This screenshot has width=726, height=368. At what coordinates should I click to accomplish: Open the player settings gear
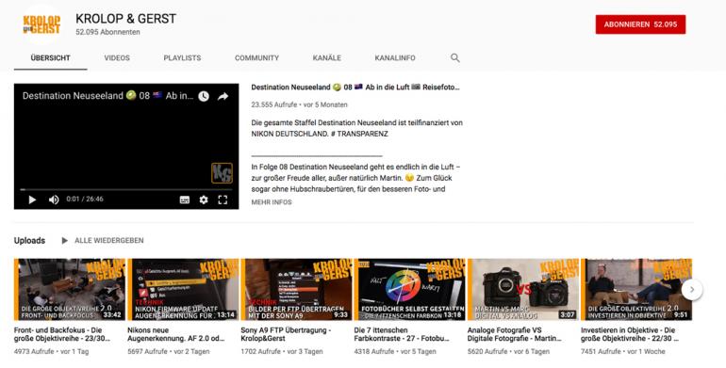[204, 200]
